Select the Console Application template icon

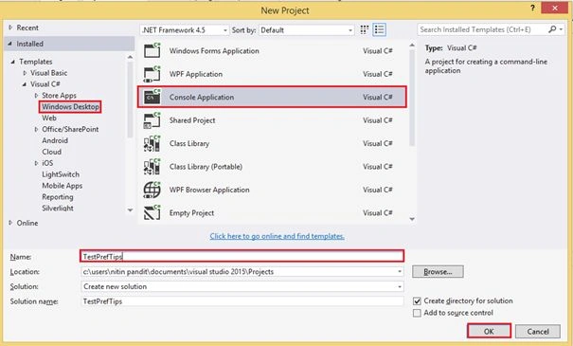pos(152,97)
